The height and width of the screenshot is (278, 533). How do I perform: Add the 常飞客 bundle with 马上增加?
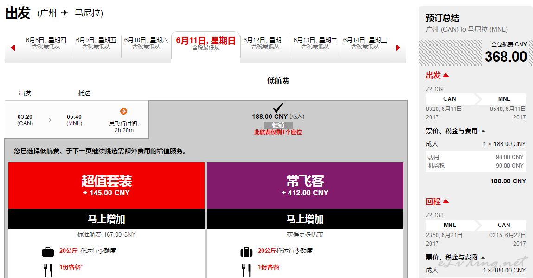[305, 219]
